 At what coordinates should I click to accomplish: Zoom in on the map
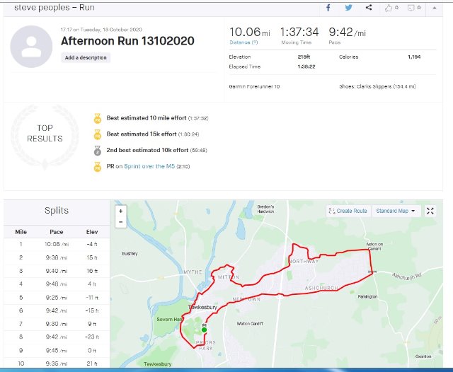pos(120,211)
